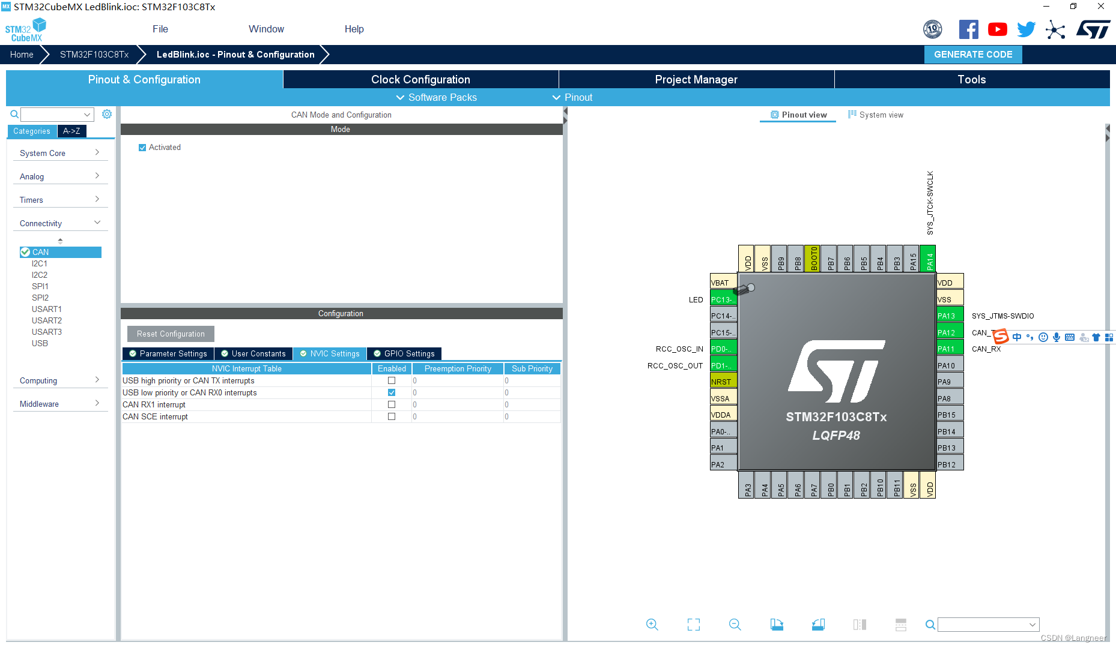The height and width of the screenshot is (648, 1116).
Task: Select SPI2 in Connectivity list
Action: (x=40, y=298)
